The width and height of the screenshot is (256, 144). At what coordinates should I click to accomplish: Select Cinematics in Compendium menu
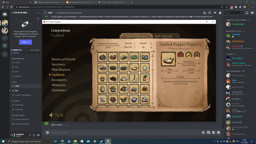tap(59, 90)
